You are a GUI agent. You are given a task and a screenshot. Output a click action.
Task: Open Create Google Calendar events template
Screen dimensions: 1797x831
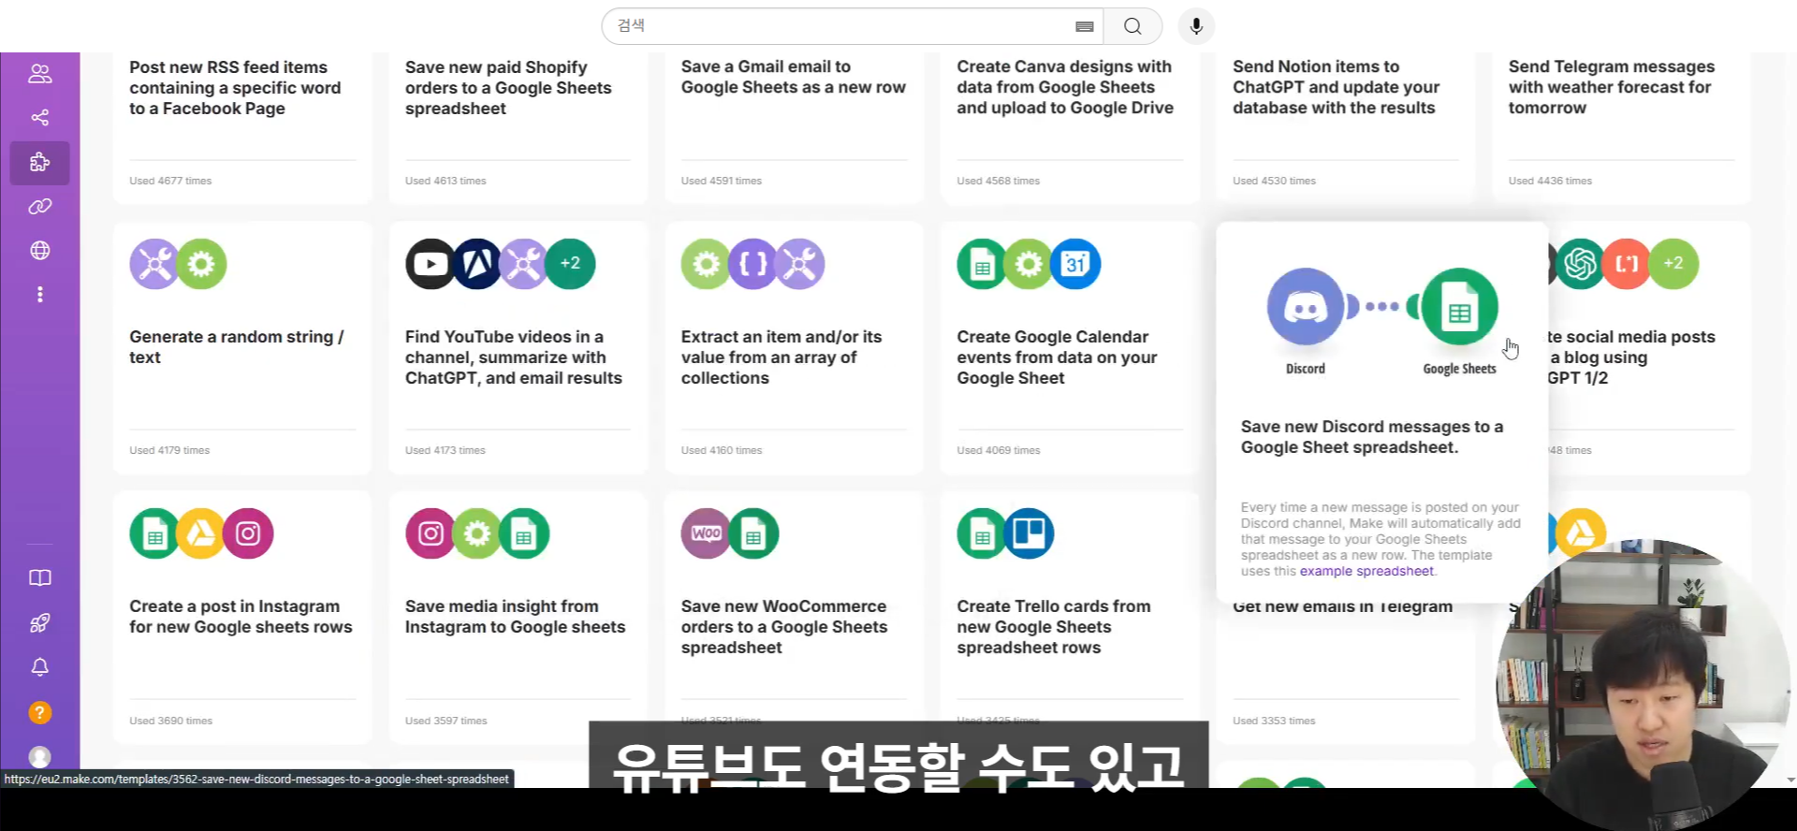click(1057, 357)
